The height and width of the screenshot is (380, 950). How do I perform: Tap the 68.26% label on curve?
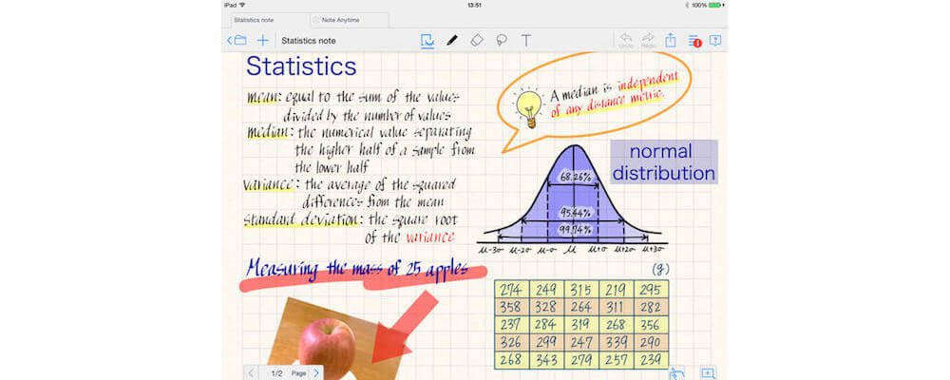tap(575, 178)
